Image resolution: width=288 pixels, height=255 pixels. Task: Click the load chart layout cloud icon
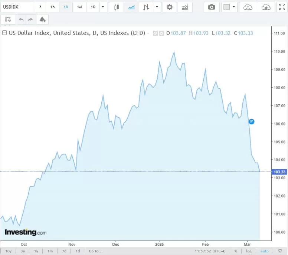point(248,7)
